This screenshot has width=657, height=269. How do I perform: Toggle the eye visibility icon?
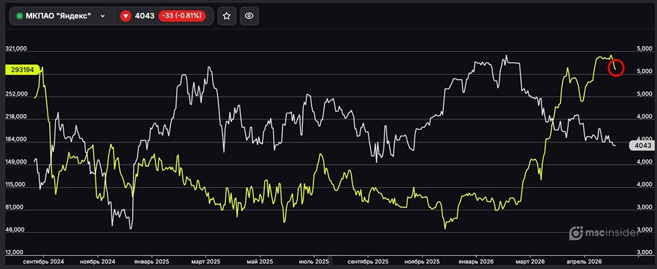coord(249,16)
